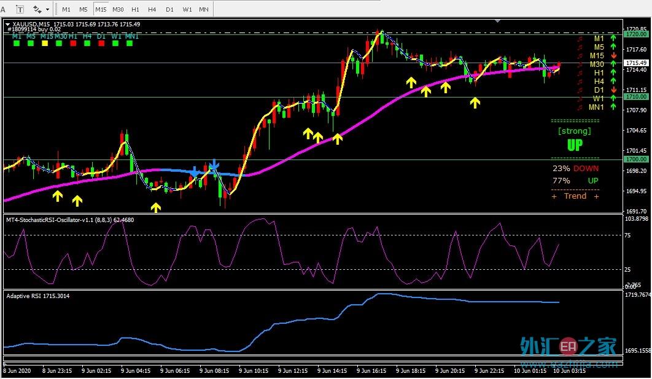
Task: Click the StochasticRSI-Oscillator indicator label
Action: (70, 220)
